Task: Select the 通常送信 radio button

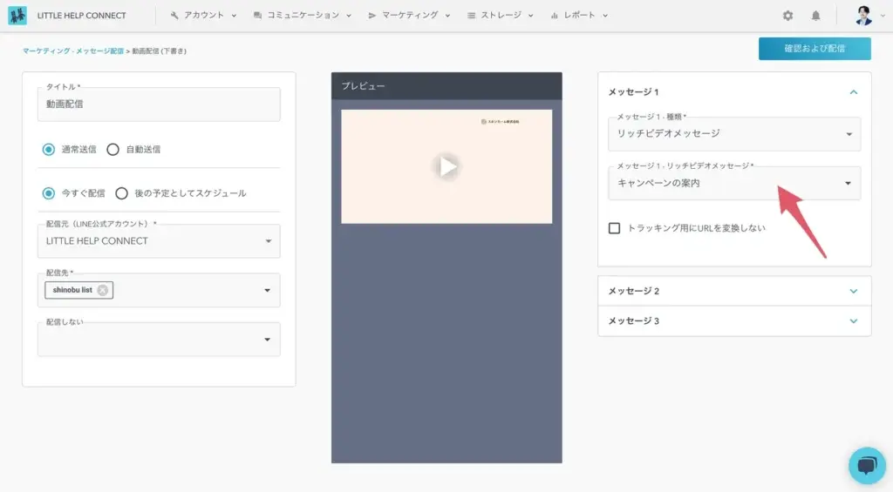Action: point(49,149)
